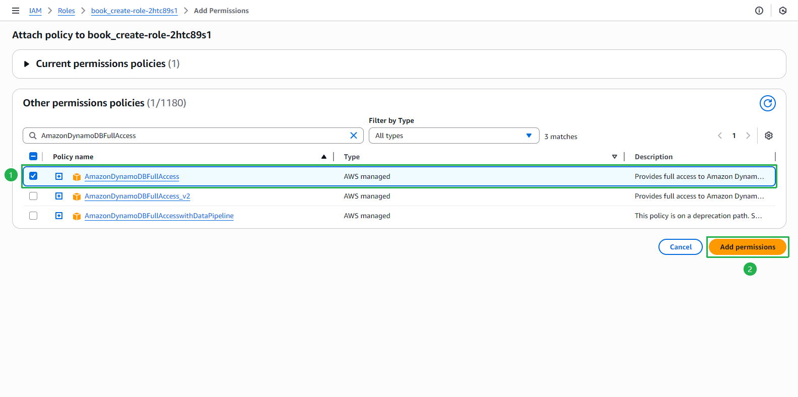Click the 'Filter by Type' label
This screenshot has width=798, height=397.
pyautogui.click(x=391, y=120)
